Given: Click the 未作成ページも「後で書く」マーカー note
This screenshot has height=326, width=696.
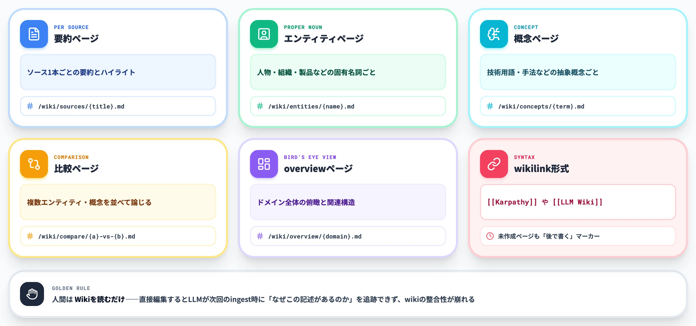Looking at the screenshot, I should (548, 236).
